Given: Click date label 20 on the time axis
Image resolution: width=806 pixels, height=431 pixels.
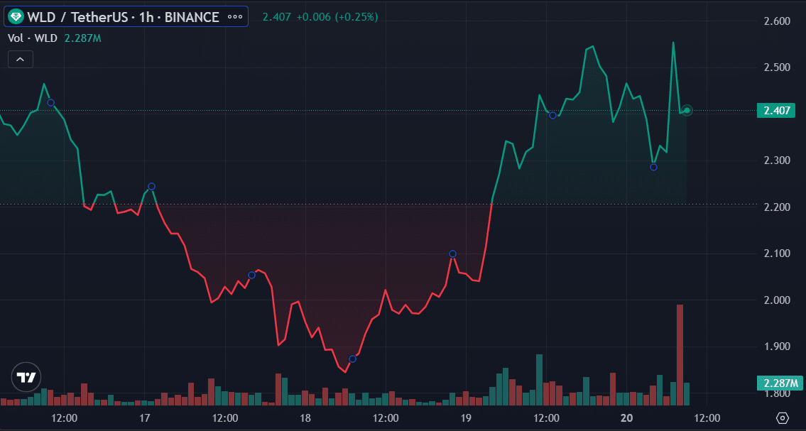Looking at the screenshot, I should 626,418.
